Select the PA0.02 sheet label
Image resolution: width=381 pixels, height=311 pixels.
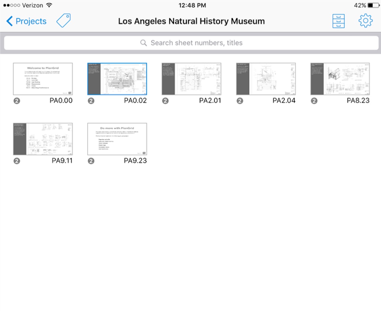(x=135, y=100)
